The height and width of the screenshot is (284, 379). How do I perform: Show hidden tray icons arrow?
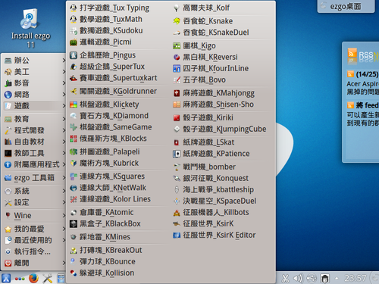coord(337,279)
